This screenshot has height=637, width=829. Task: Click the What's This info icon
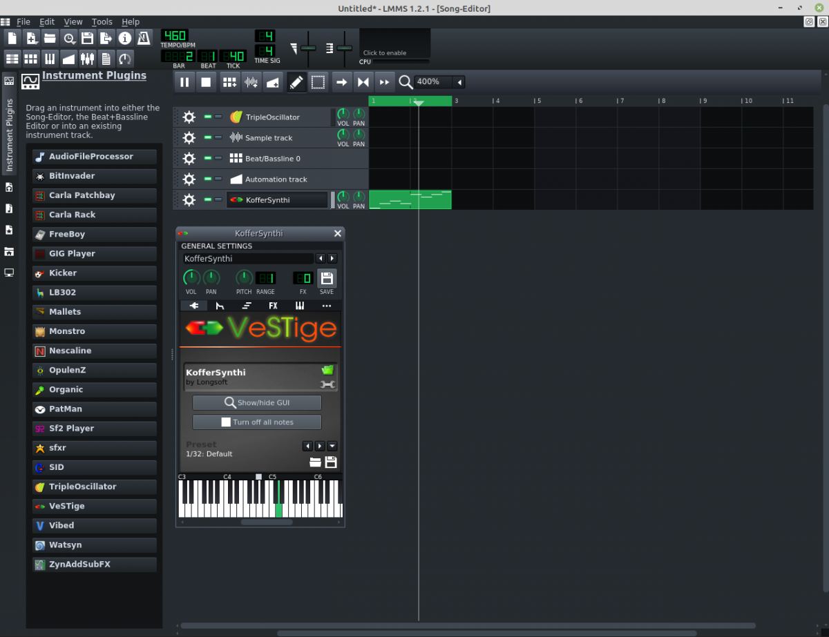pyautogui.click(x=125, y=38)
